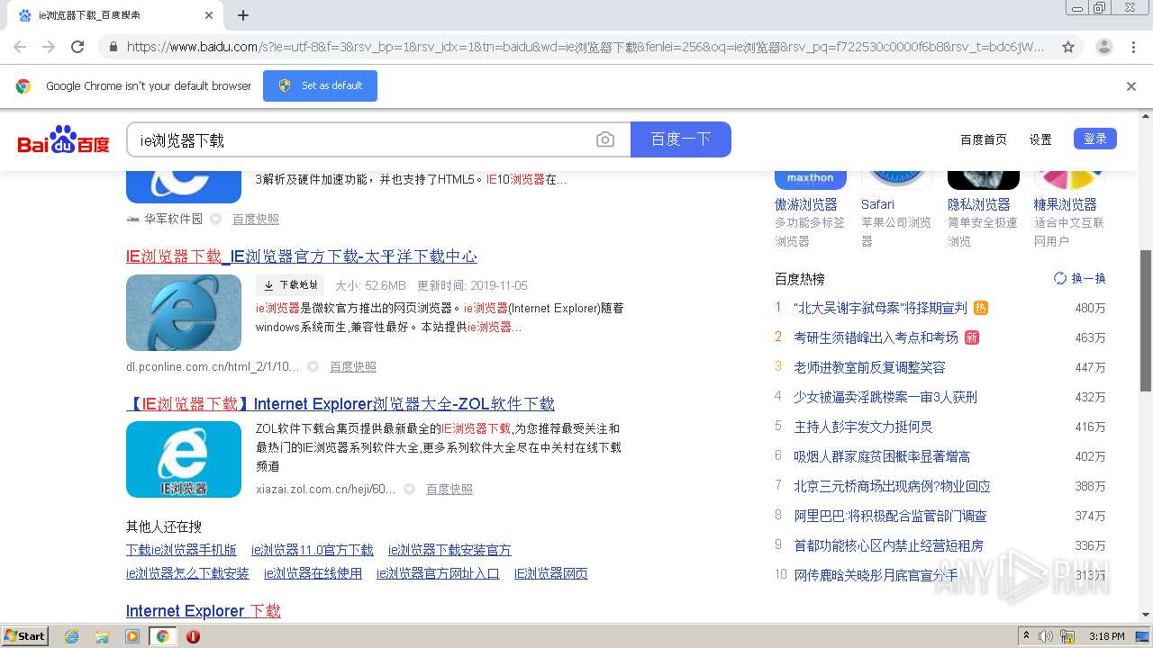The height and width of the screenshot is (648, 1153).
Task: Open 百度快照 for the zol result
Action: (x=449, y=489)
